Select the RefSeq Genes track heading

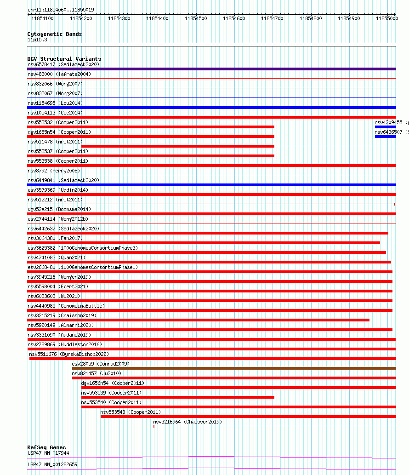(x=46, y=447)
